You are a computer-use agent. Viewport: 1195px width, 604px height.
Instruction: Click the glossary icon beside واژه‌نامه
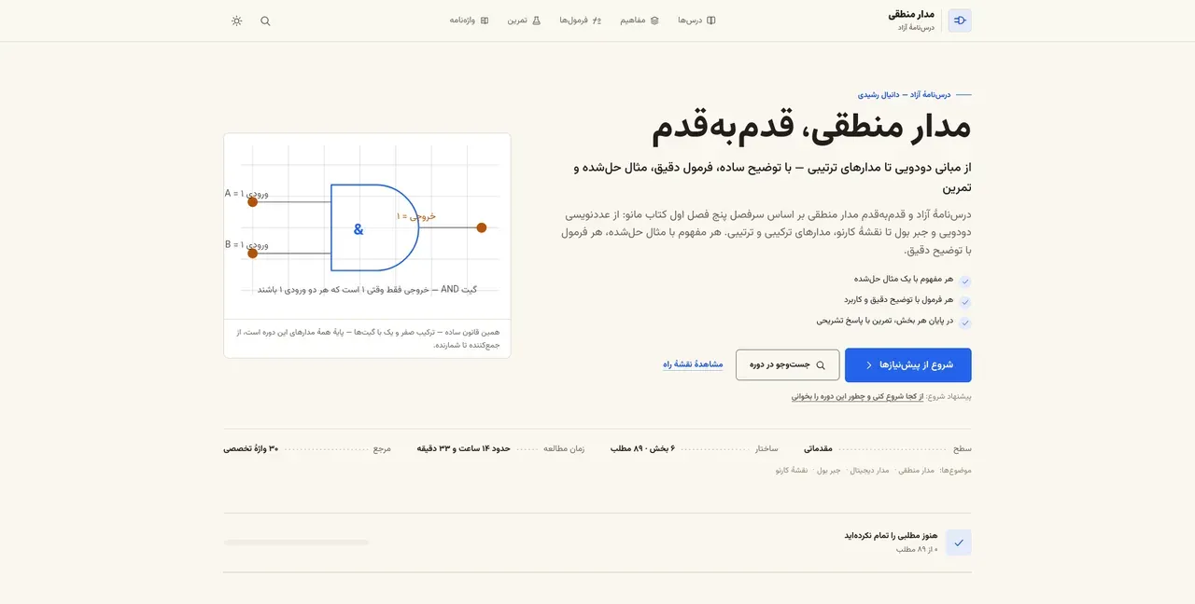[x=485, y=21]
